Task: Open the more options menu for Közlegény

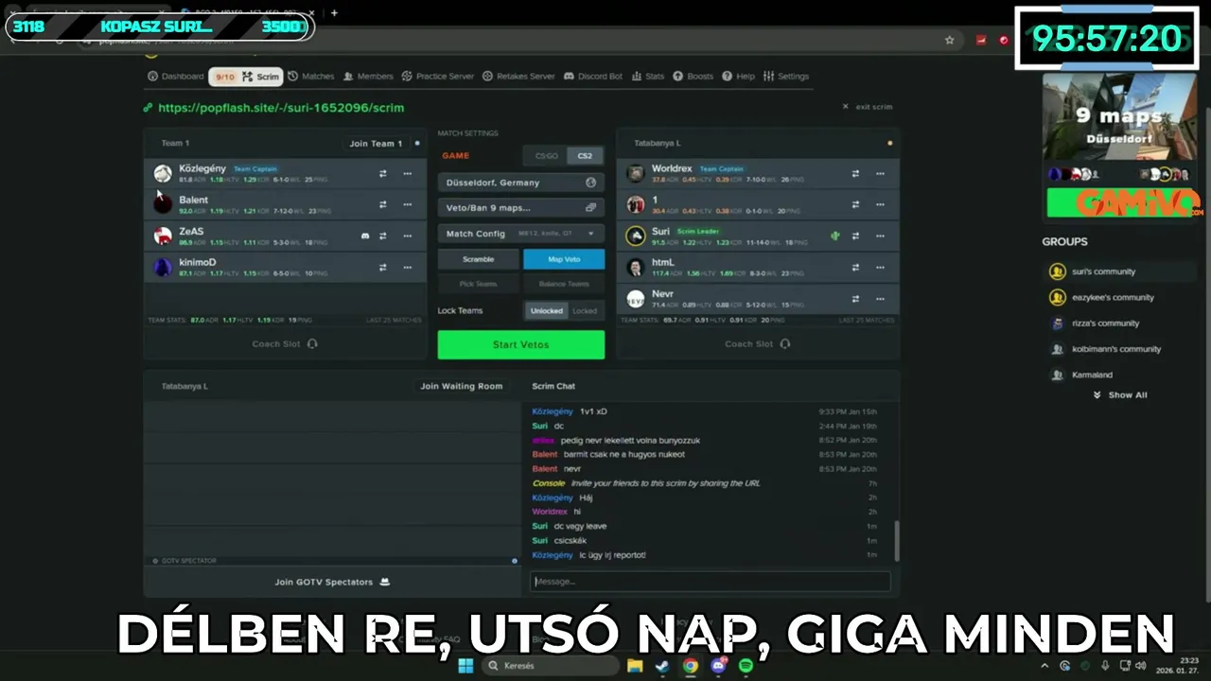Action: (x=408, y=174)
